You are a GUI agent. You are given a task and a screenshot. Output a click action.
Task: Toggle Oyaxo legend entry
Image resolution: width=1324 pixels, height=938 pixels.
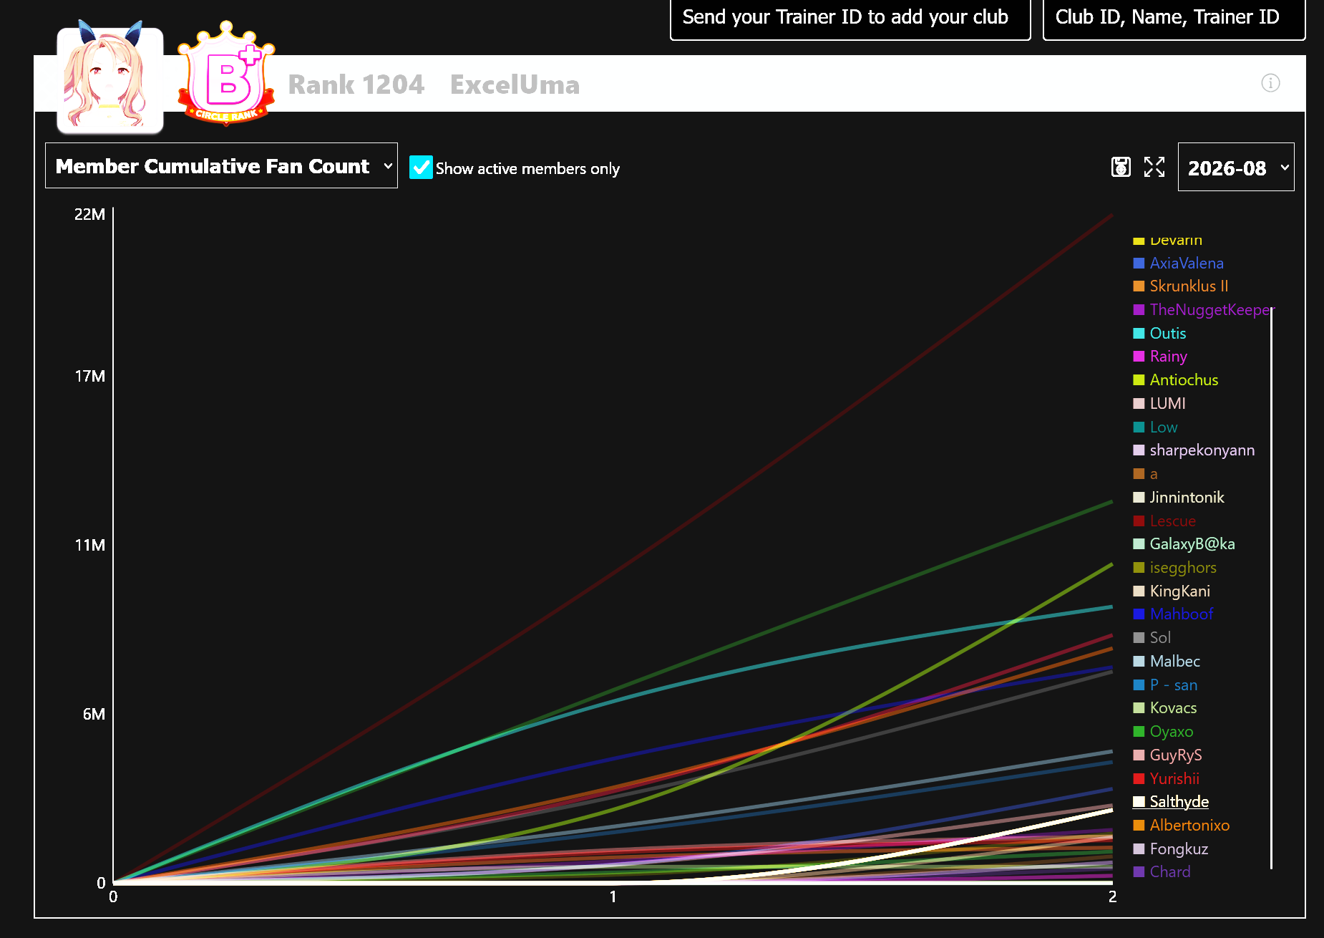click(1163, 732)
